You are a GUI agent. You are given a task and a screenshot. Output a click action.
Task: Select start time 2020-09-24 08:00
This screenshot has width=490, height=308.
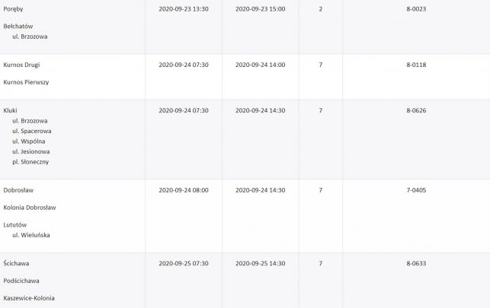(x=183, y=190)
